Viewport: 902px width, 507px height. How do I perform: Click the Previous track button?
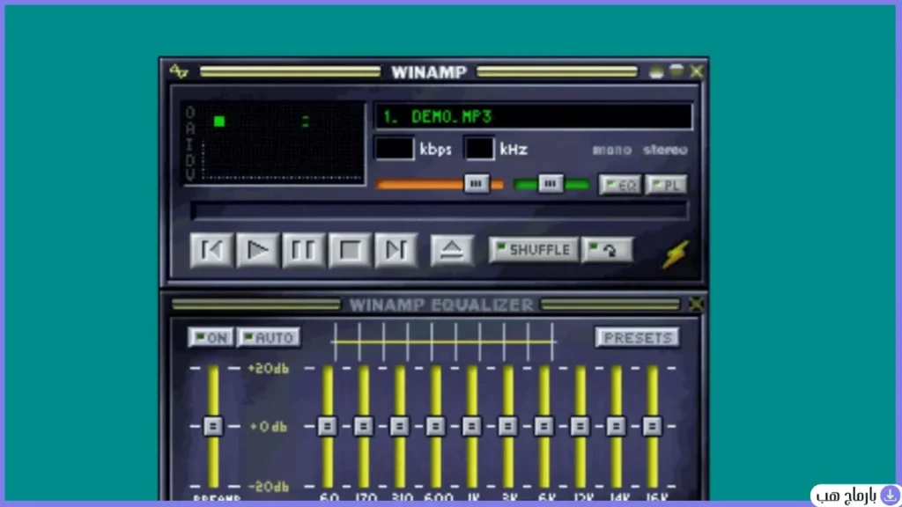tap(211, 250)
